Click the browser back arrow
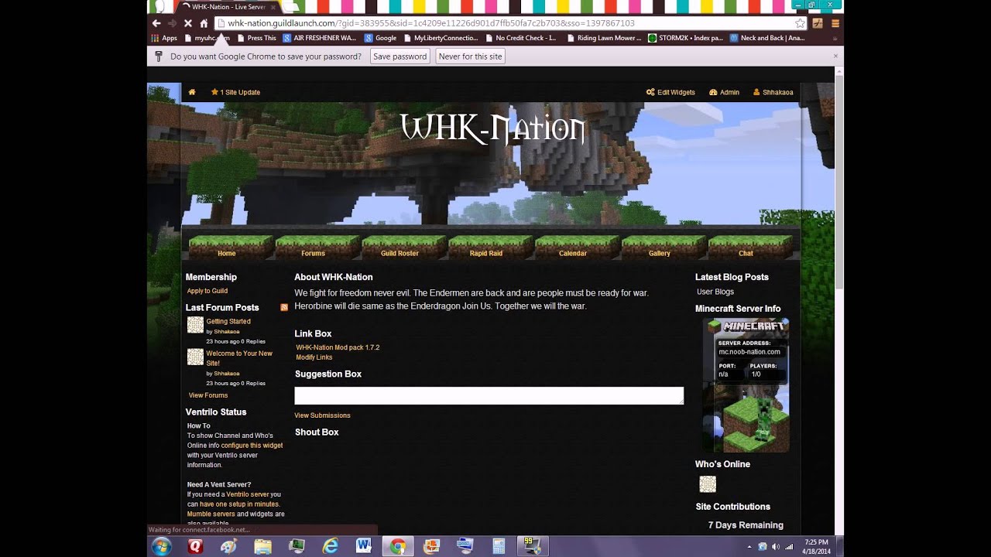 [x=156, y=23]
